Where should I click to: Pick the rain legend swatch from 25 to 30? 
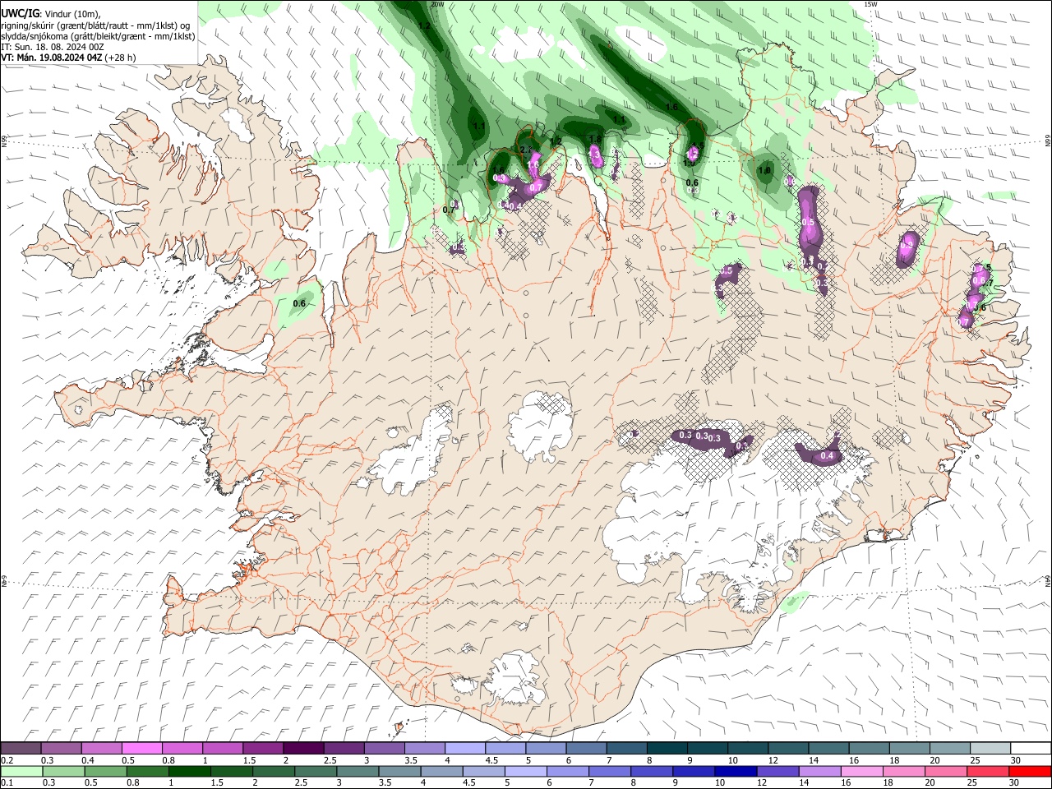coord(987,771)
